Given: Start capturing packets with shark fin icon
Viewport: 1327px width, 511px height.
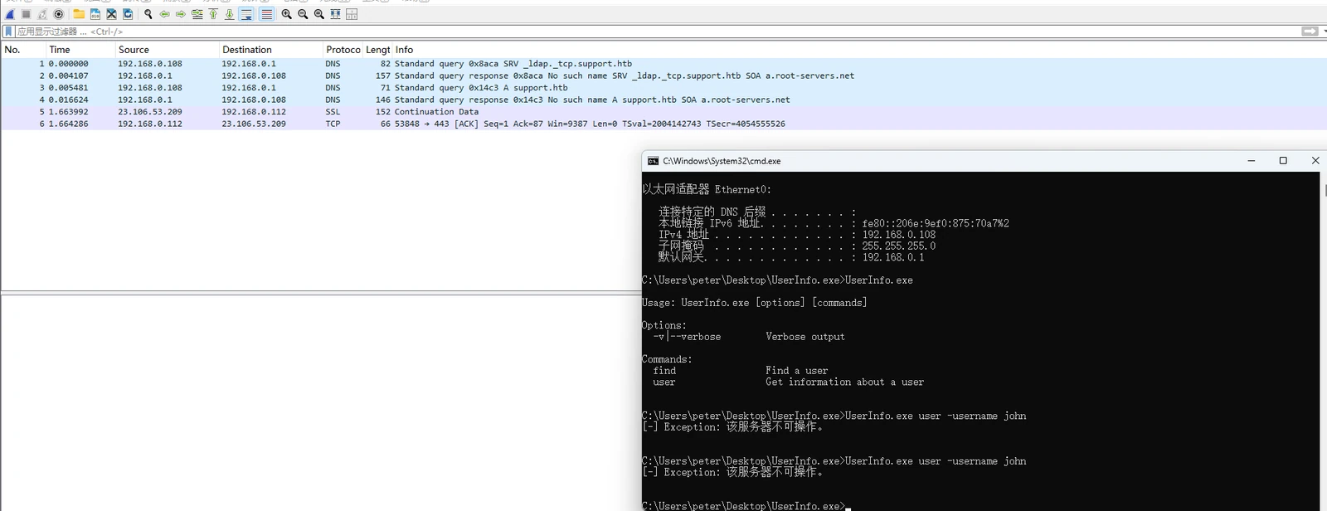Looking at the screenshot, I should point(10,14).
